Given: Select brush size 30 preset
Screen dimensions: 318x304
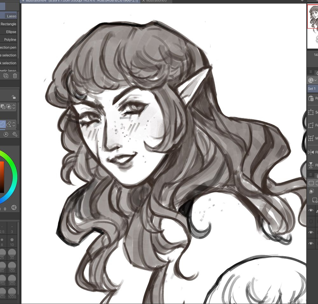Looking at the screenshot, I should pos(12,254).
